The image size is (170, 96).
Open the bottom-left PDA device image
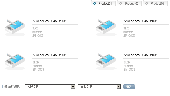(15, 62)
